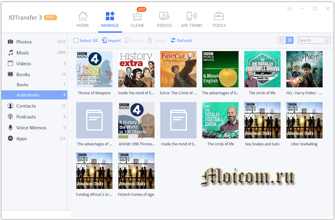This screenshot has height=220, width=335.
Task: Go to the VIDEOS download section
Action: pyautogui.click(x=164, y=17)
